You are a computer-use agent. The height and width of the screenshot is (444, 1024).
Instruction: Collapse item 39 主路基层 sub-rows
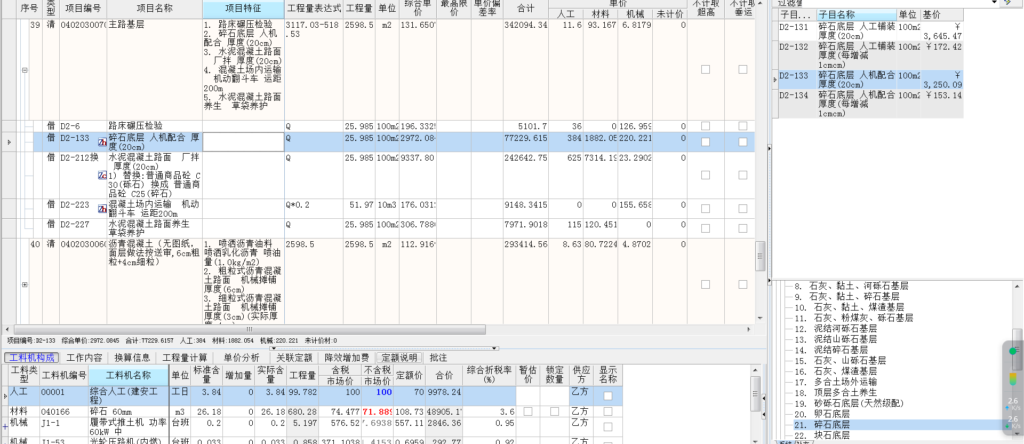[25, 70]
